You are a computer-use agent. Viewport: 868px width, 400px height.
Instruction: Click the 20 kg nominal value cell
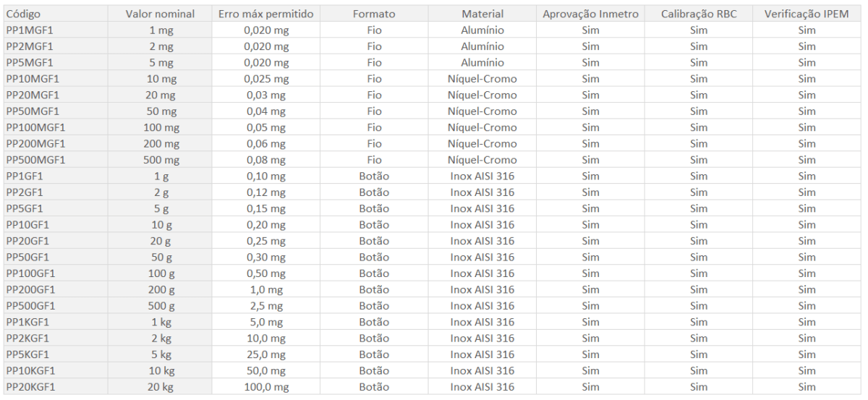click(x=160, y=387)
